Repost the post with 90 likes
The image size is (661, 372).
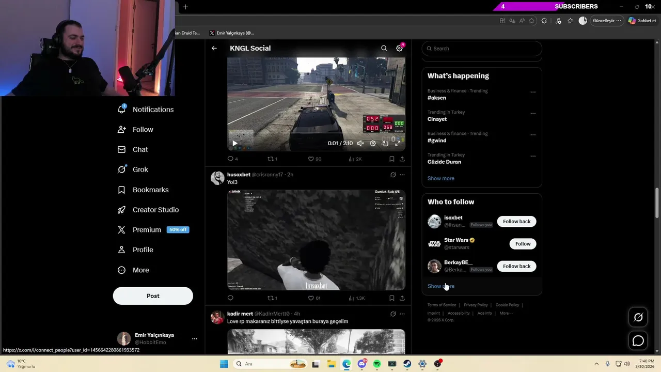(x=272, y=159)
